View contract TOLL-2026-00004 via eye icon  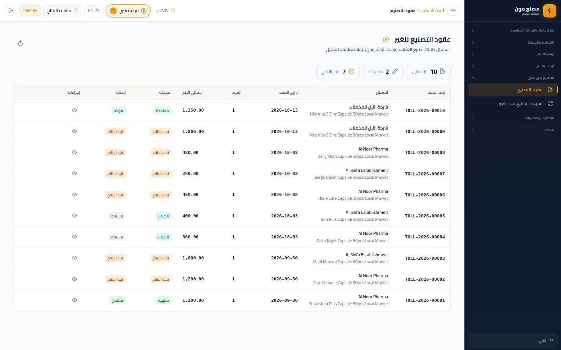(74, 237)
